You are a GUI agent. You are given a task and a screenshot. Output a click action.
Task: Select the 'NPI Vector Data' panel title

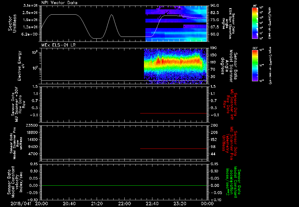click(59, 3)
